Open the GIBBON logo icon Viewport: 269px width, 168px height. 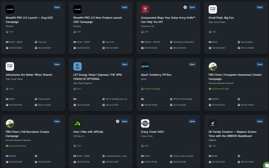213,123
